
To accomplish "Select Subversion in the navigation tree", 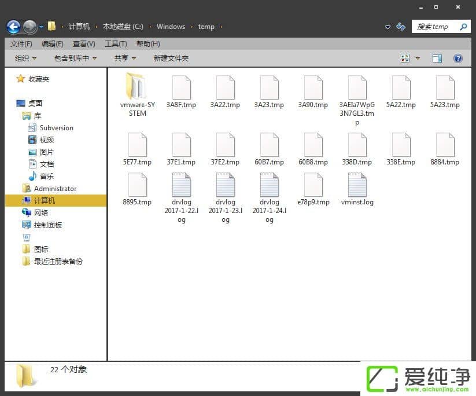I will tap(56, 128).
